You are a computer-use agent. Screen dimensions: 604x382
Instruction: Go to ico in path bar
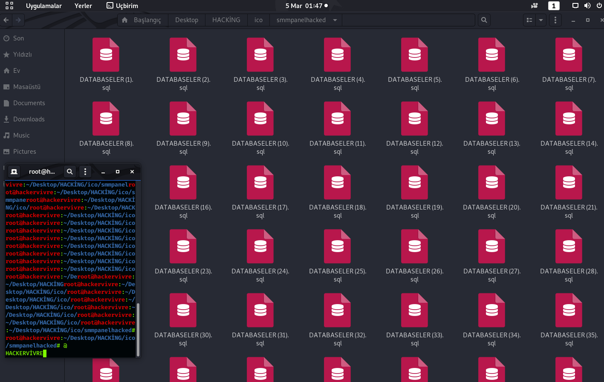pyautogui.click(x=258, y=20)
